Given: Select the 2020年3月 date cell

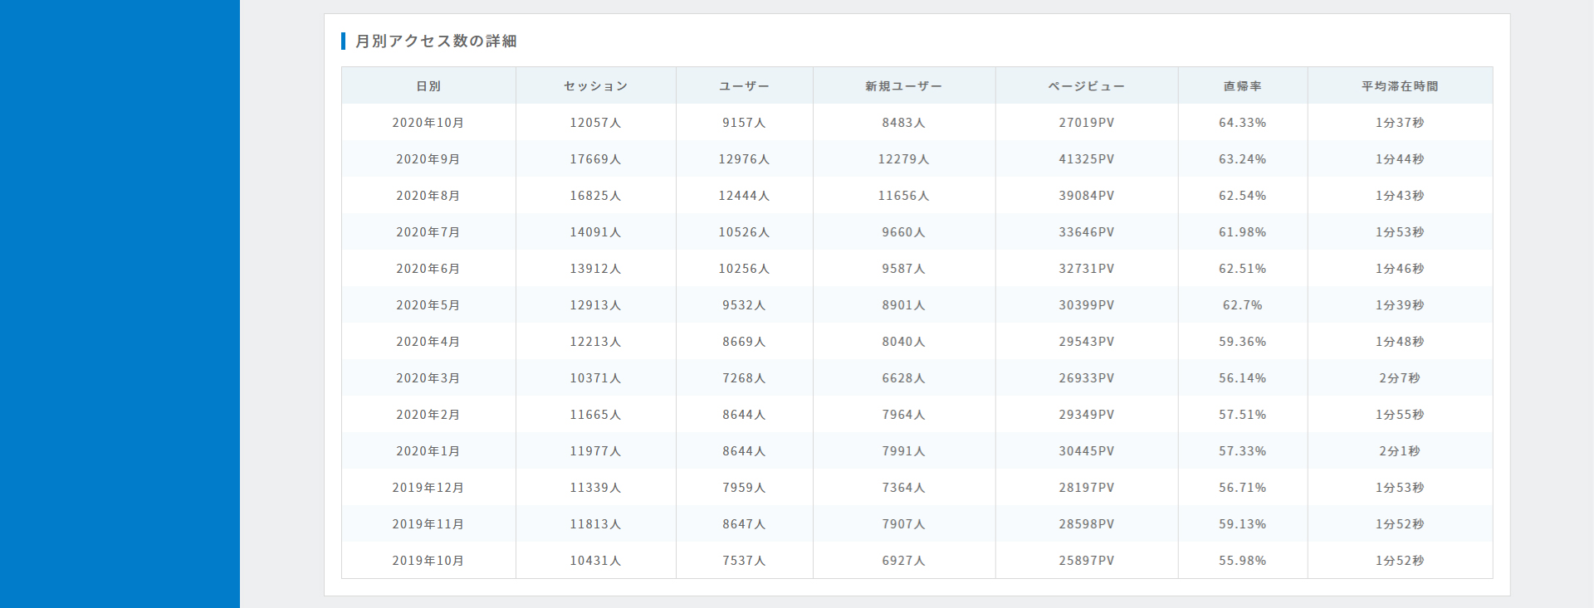Looking at the screenshot, I should coord(428,378).
